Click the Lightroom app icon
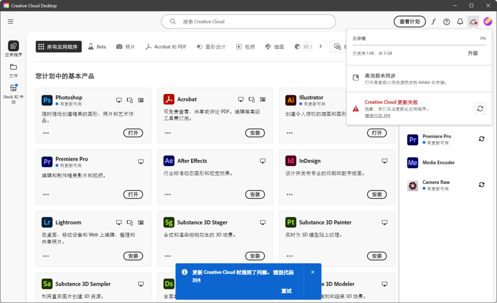This screenshot has height=303, width=497. [47, 222]
